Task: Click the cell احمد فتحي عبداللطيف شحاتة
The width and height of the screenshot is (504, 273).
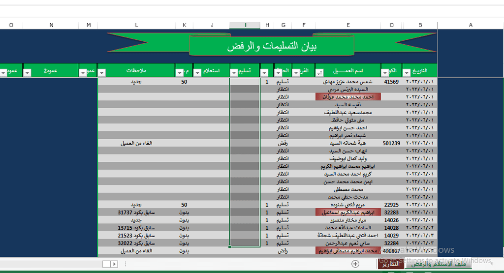Action: click(348, 236)
